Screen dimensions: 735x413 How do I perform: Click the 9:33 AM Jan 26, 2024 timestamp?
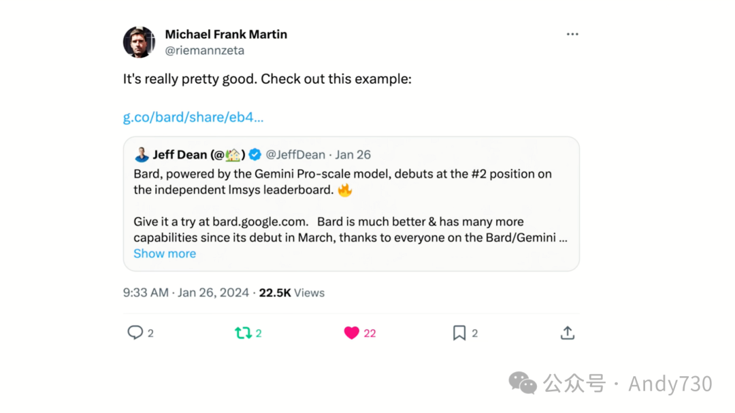click(186, 293)
